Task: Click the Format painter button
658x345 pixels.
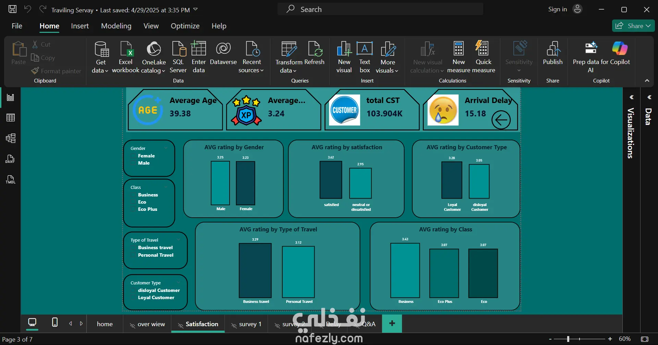Action: tap(57, 71)
